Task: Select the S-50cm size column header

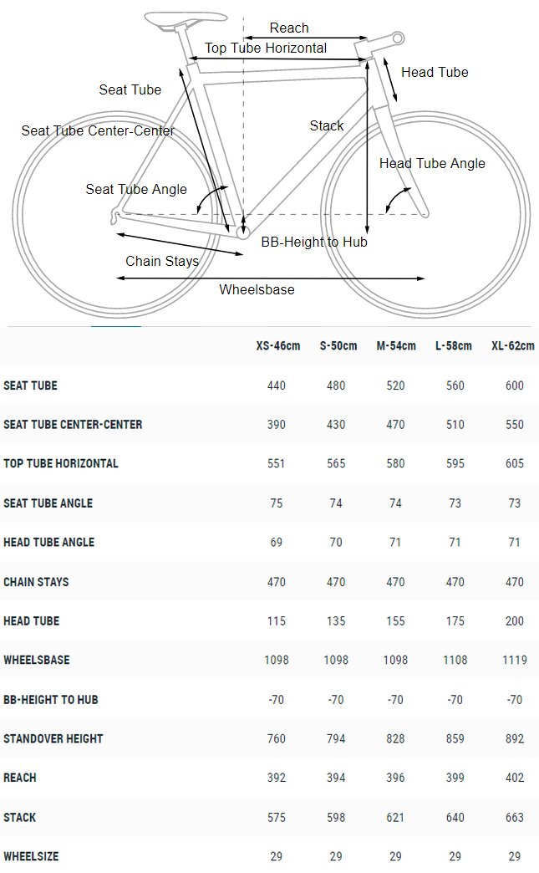Action: click(x=338, y=345)
